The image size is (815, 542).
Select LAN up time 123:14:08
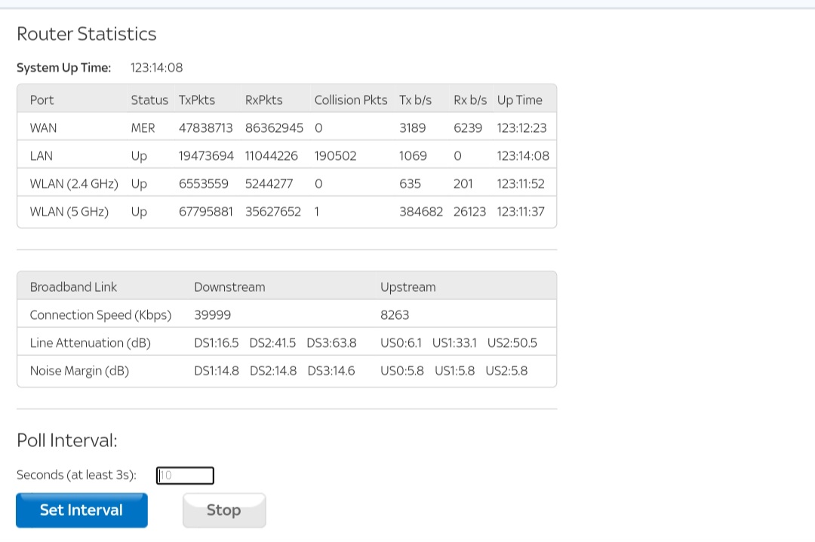tap(523, 156)
